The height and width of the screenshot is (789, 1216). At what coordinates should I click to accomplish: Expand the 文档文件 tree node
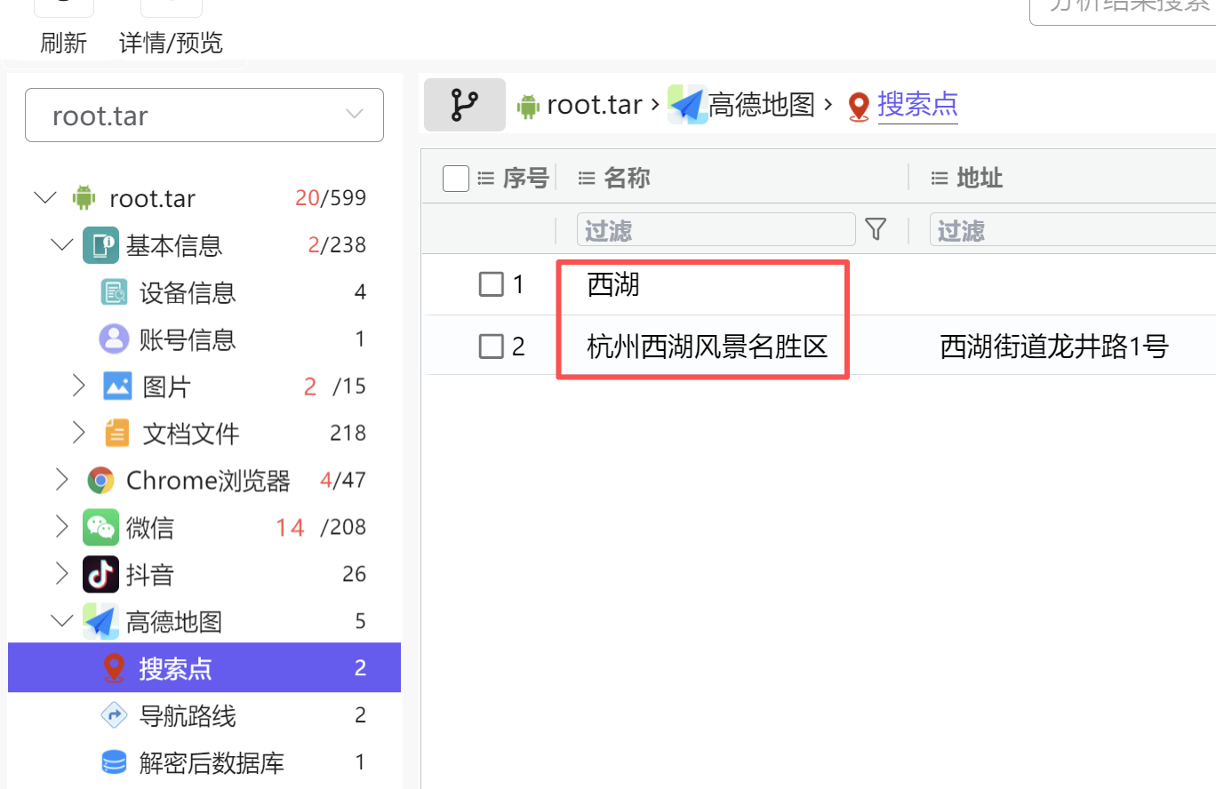point(79,433)
